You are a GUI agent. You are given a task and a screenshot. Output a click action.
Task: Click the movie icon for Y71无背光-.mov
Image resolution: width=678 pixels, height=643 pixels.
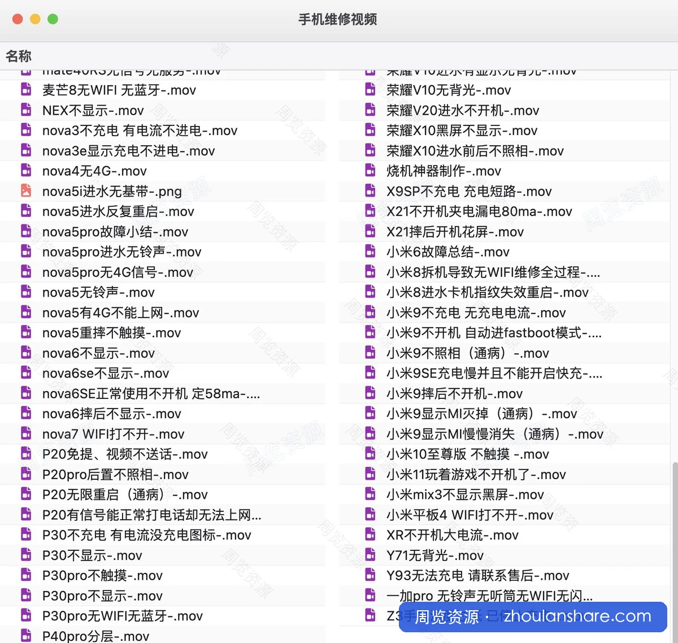click(x=370, y=555)
